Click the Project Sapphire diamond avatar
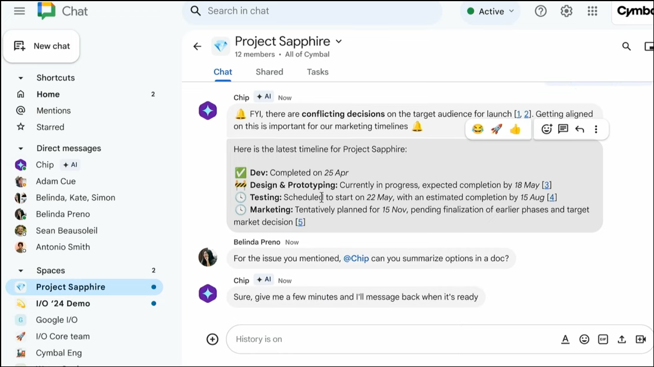The height and width of the screenshot is (367, 654). click(x=221, y=46)
